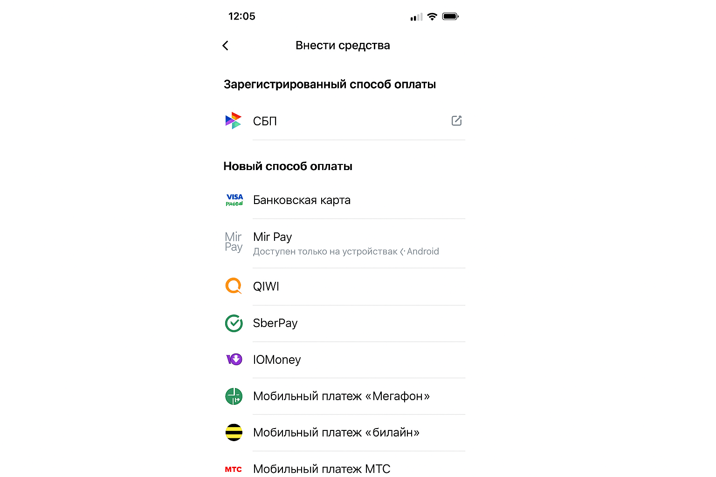
Task: Choose Банковская карта payment method
Action: [302, 200]
